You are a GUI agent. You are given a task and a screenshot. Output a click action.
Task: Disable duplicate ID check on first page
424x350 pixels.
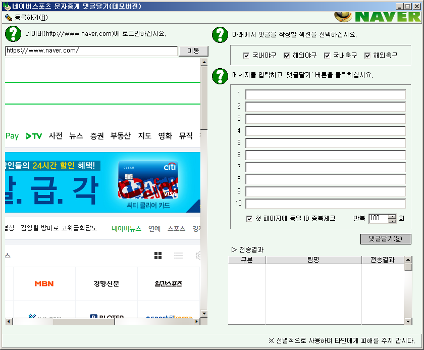tap(249, 219)
